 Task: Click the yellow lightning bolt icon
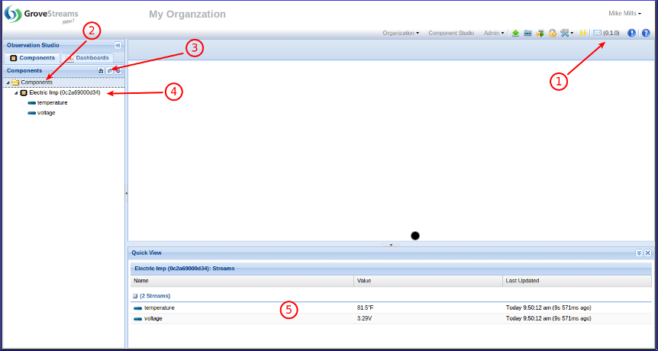click(583, 33)
